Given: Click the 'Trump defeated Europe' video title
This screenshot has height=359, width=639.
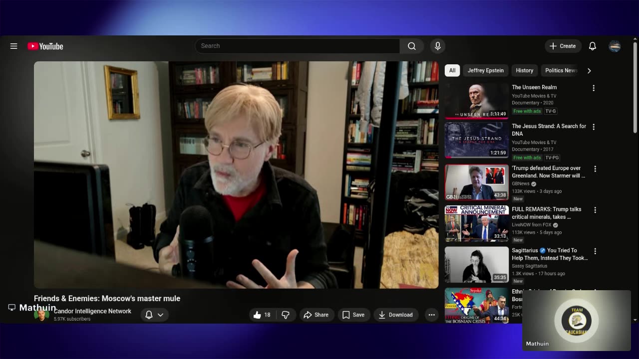Looking at the screenshot, I should coord(548,172).
